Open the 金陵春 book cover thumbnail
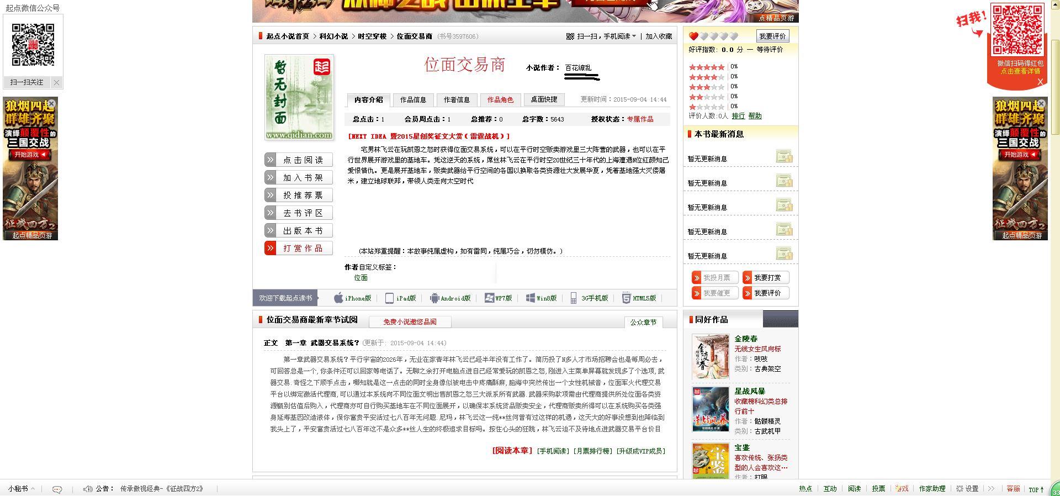Image resolution: width=1060 pixels, height=496 pixels. coord(711,357)
